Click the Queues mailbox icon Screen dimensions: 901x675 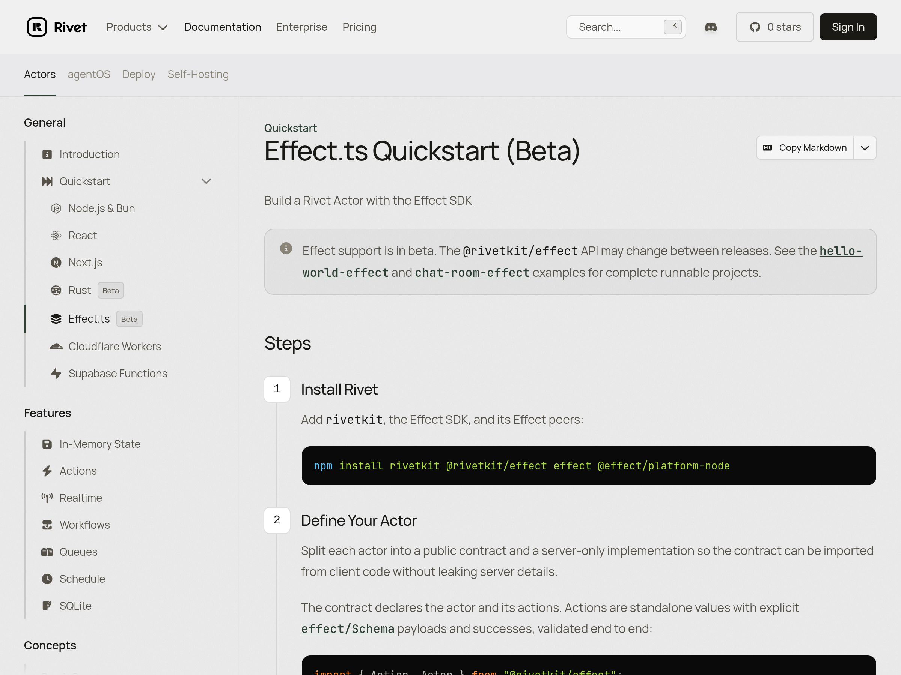pyautogui.click(x=47, y=552)
